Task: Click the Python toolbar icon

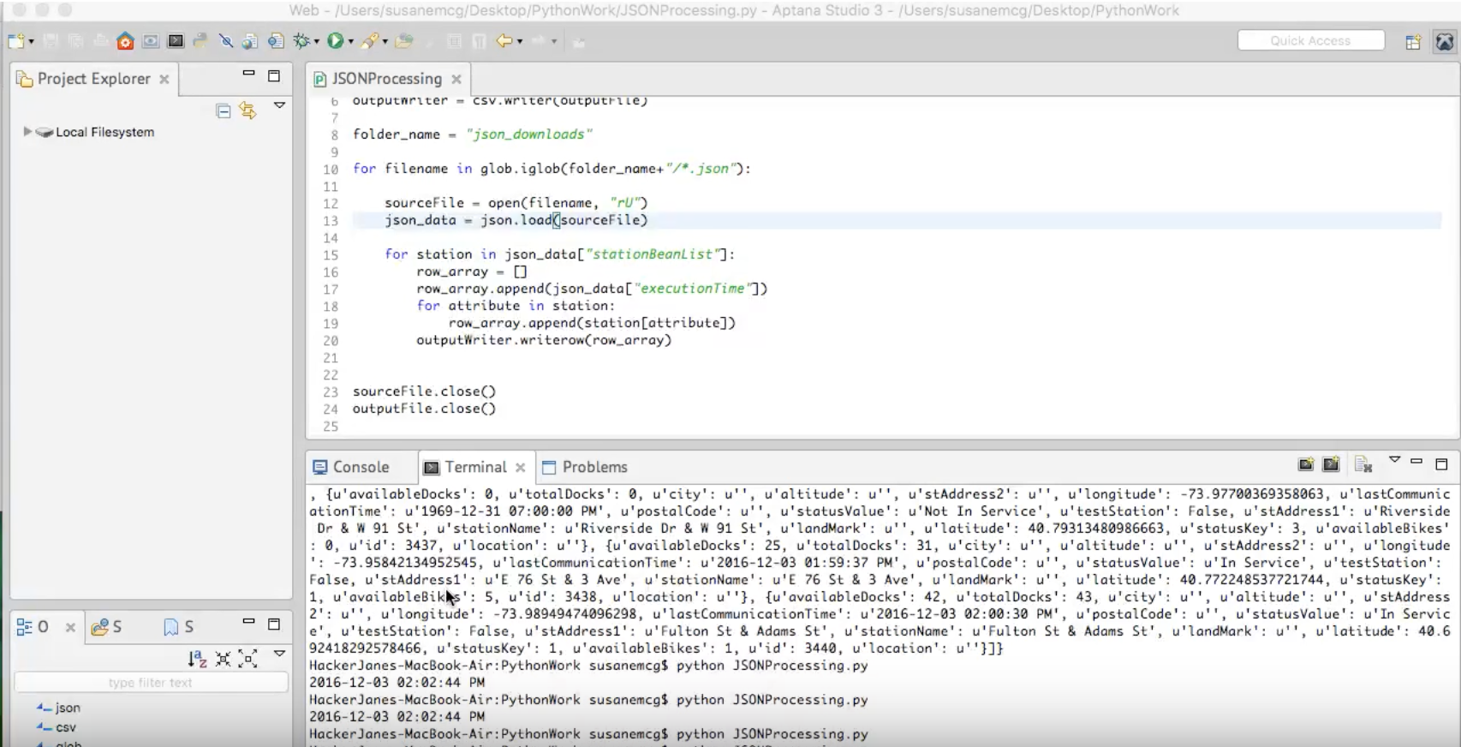Action: click(x=200, y=40)
